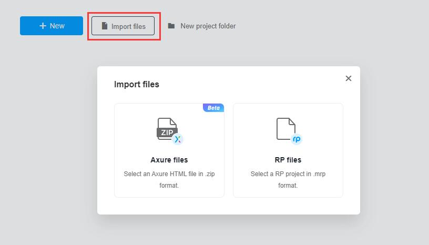Click the document icon beside Import files

point(104,26)
